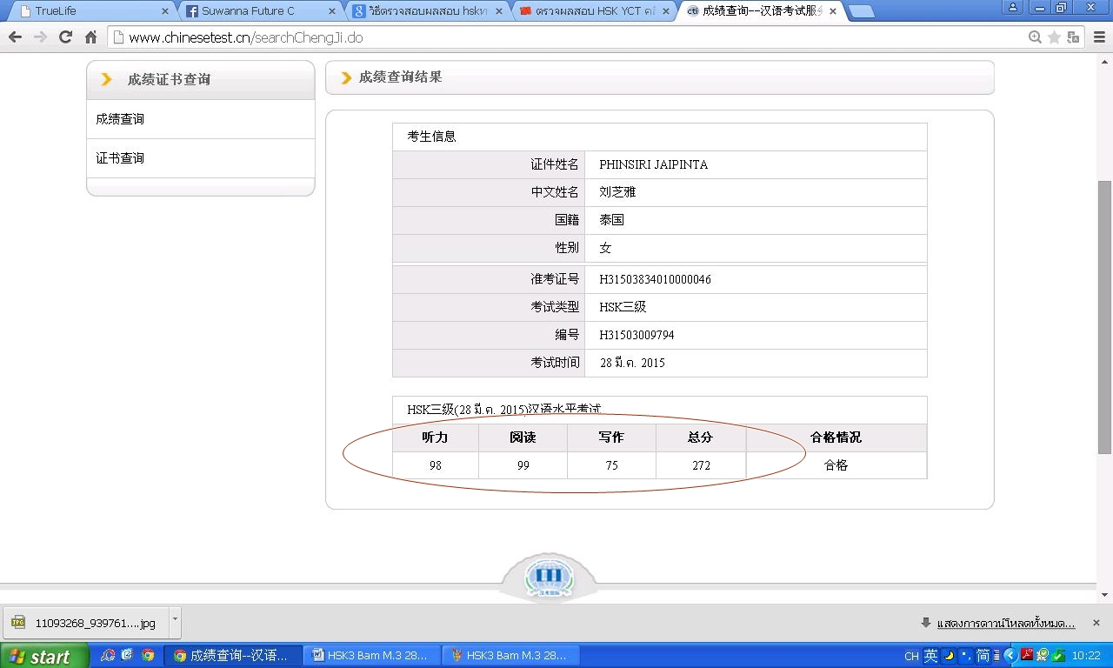The width and height of the screenshot is (1113, 668).
Task: Open the downloaded 11093268_939761 jpg file
Action: click(x=85, y=623)
